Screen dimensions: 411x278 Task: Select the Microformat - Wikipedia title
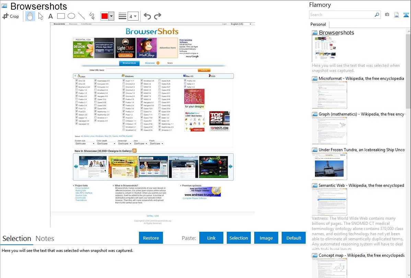tap(361, 78)
